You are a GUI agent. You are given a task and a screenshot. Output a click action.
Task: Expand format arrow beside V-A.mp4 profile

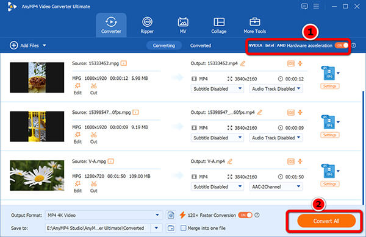tap(338, 171)
